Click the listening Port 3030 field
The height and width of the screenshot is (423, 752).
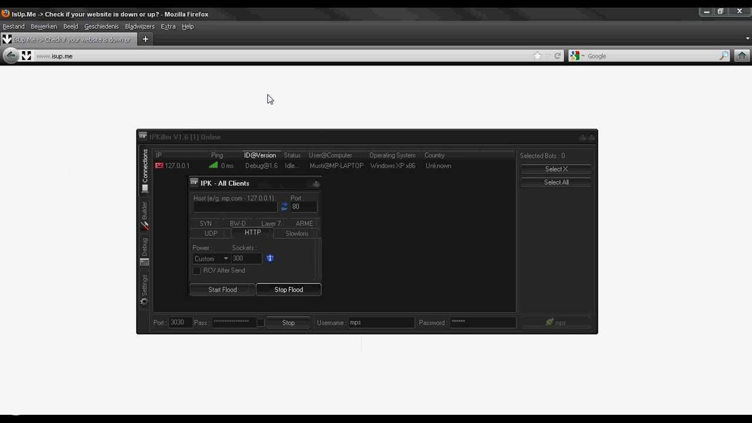tap(180, 323)
